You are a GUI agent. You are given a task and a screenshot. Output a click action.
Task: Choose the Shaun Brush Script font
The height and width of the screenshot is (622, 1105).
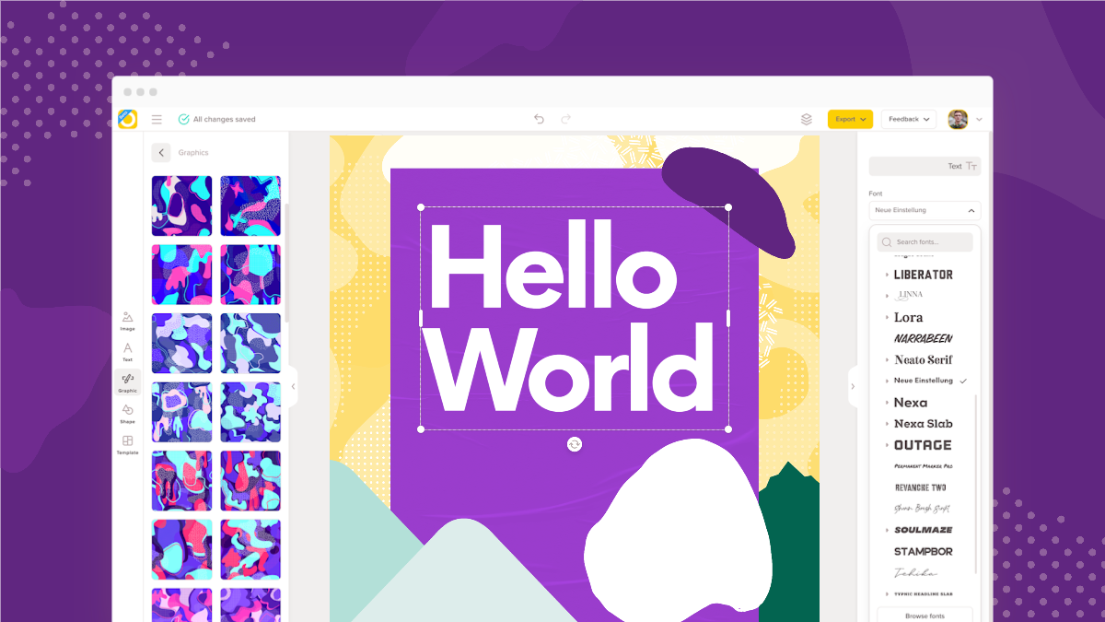922,509
